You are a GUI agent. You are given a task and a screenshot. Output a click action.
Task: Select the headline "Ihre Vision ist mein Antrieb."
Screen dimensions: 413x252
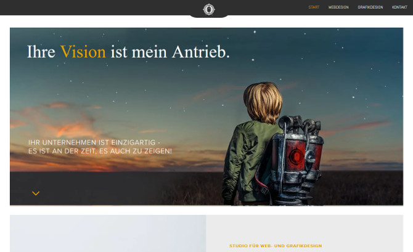[129, 52]
